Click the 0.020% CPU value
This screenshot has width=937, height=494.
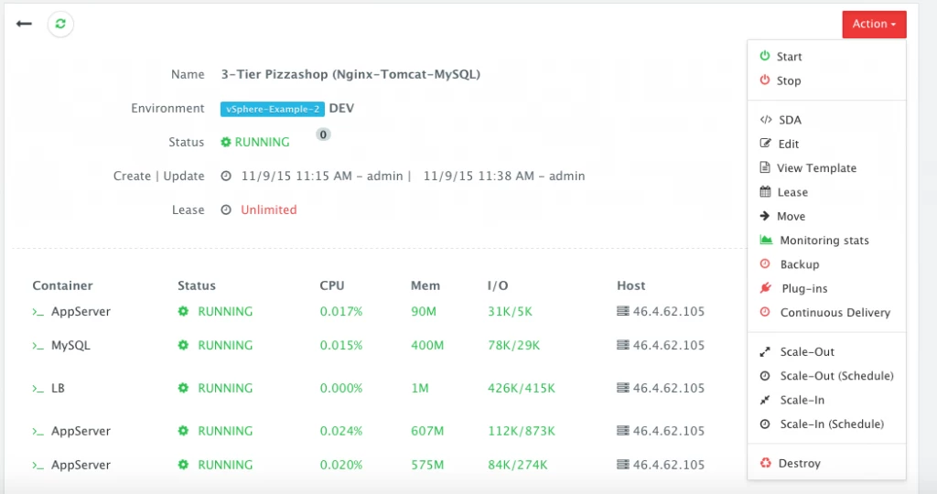click(x=340, y=465)
